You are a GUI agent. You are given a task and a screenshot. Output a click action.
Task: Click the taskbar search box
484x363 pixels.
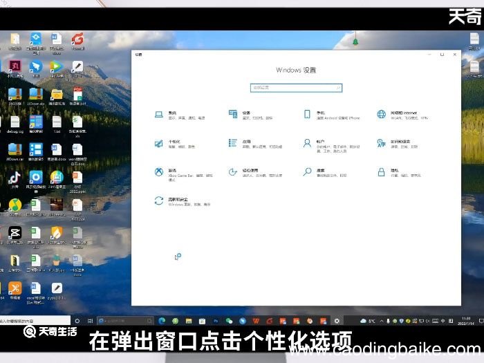(35, 321)
